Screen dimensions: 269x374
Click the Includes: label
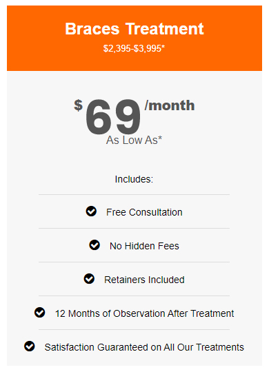[134, 179]
